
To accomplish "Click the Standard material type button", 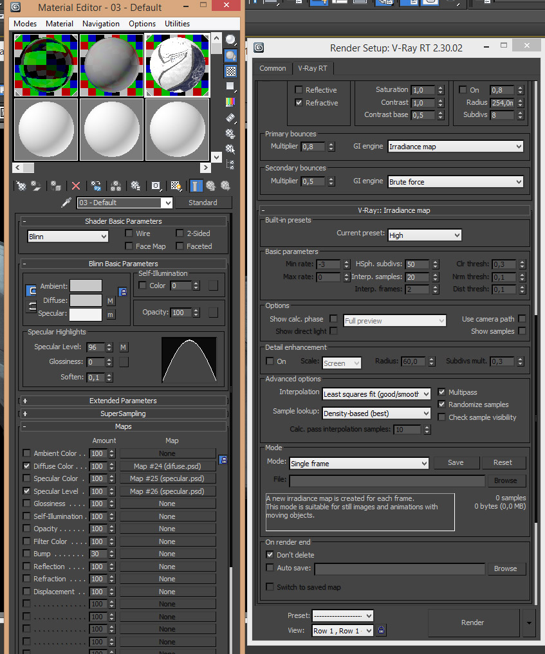I will [x=203, y=203].
